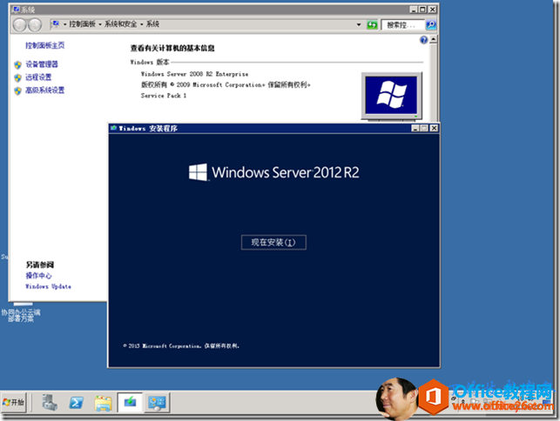Maximize the 系统 window
This screenshot has width=560, height=421.
422,10
